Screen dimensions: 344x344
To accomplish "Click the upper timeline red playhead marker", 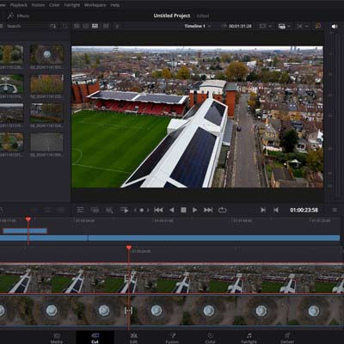I will point(28,219).
